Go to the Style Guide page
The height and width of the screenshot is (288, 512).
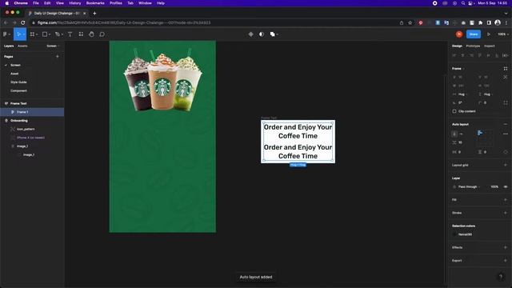tap(18, 82)
